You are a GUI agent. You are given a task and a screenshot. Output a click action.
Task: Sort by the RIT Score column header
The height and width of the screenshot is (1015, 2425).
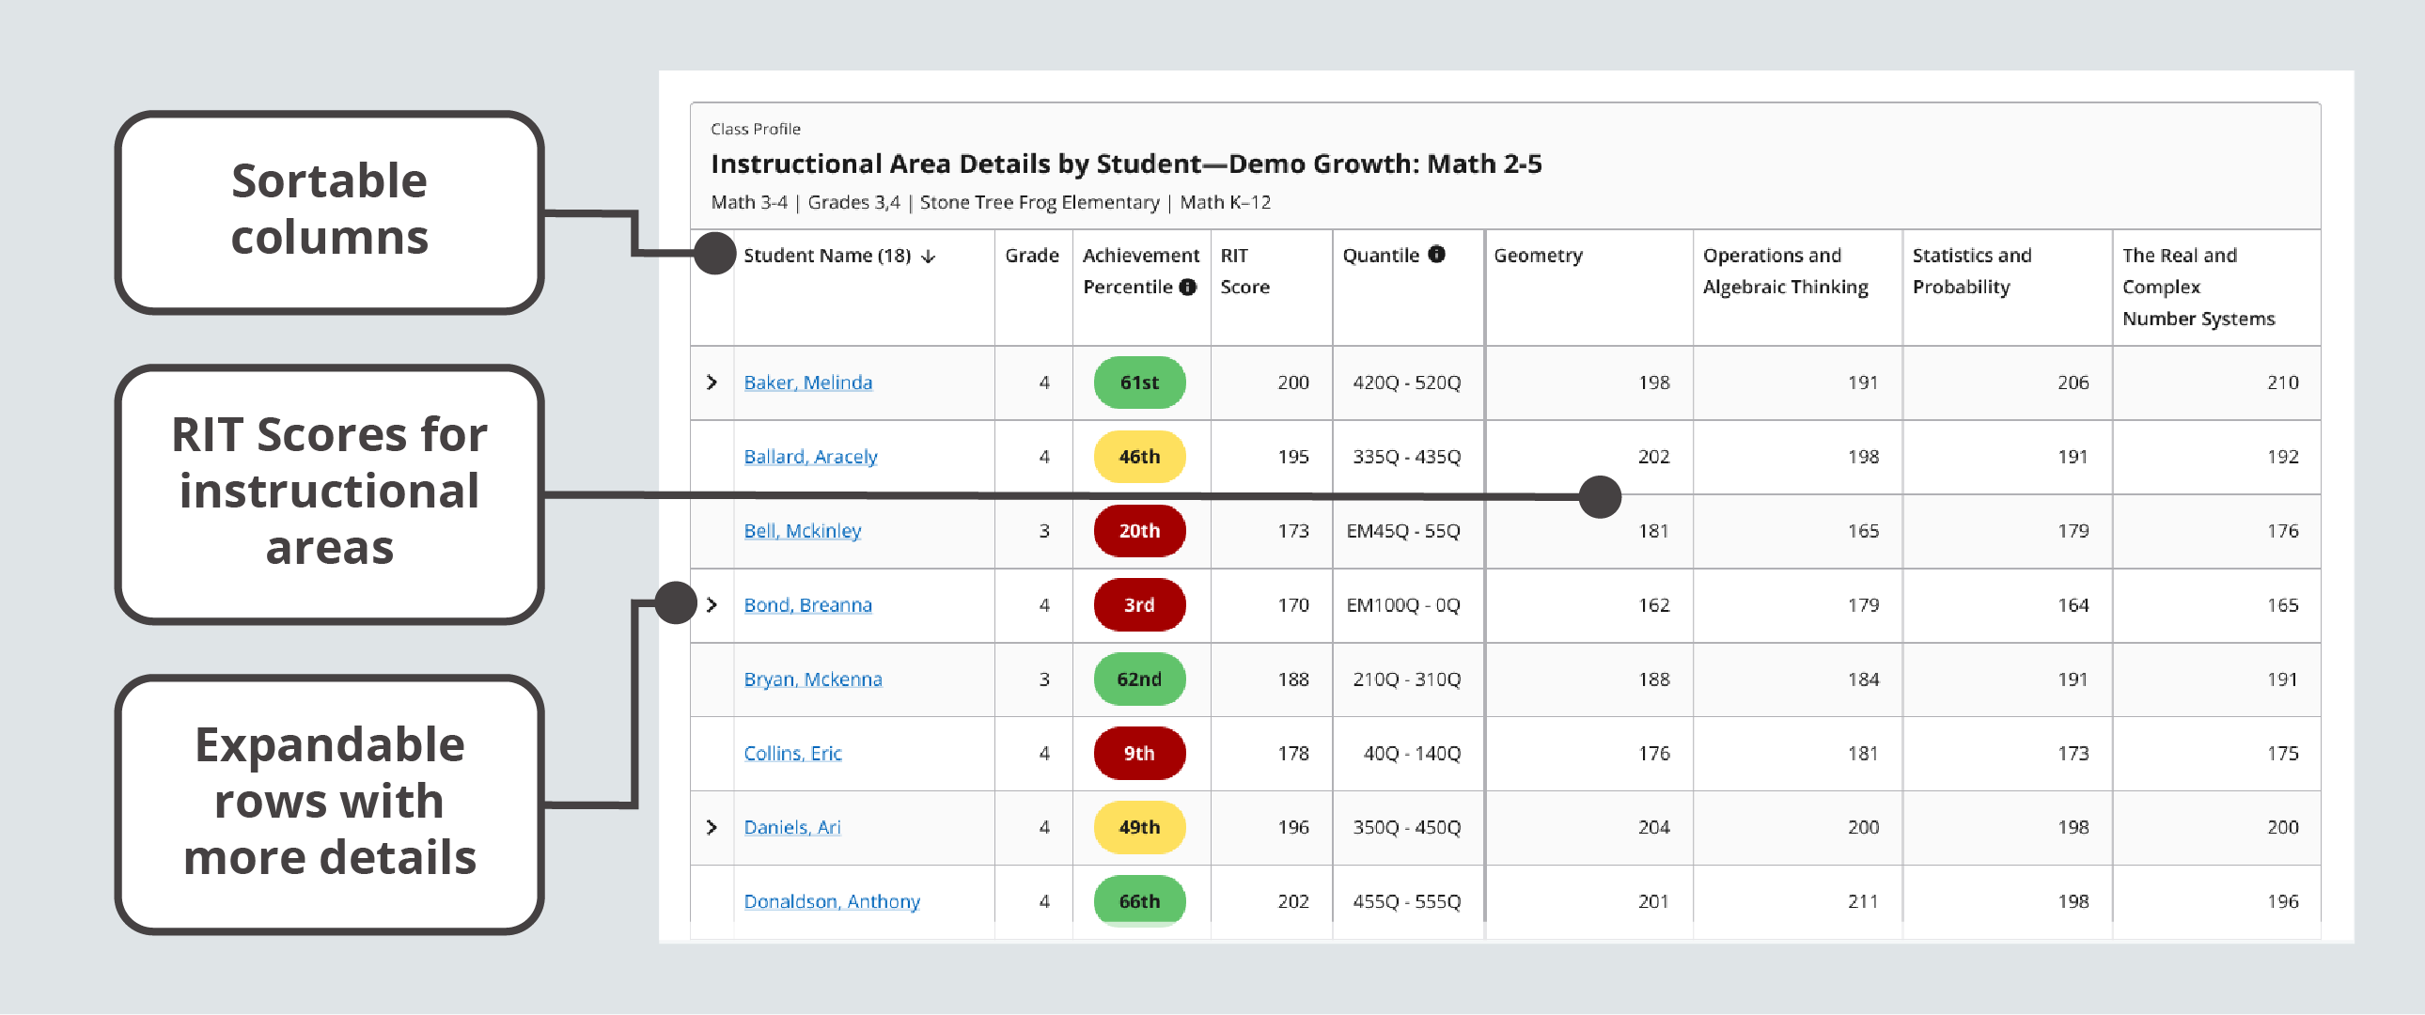1244,271
